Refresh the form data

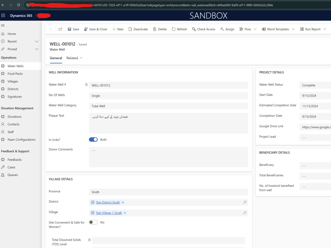179,29
